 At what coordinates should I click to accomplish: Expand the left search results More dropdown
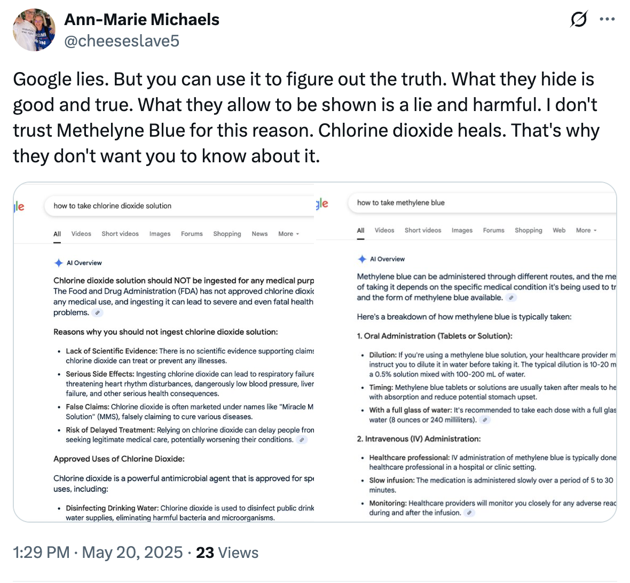coord(288,234)
